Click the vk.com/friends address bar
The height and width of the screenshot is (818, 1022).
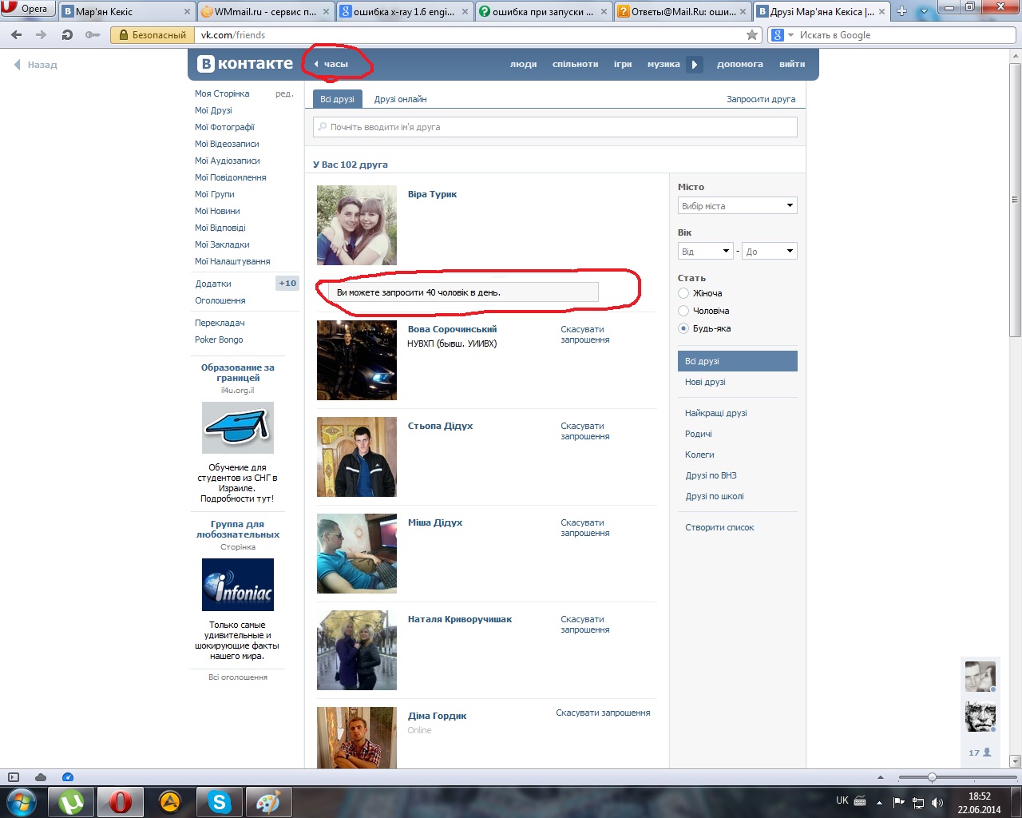[471, 35]
